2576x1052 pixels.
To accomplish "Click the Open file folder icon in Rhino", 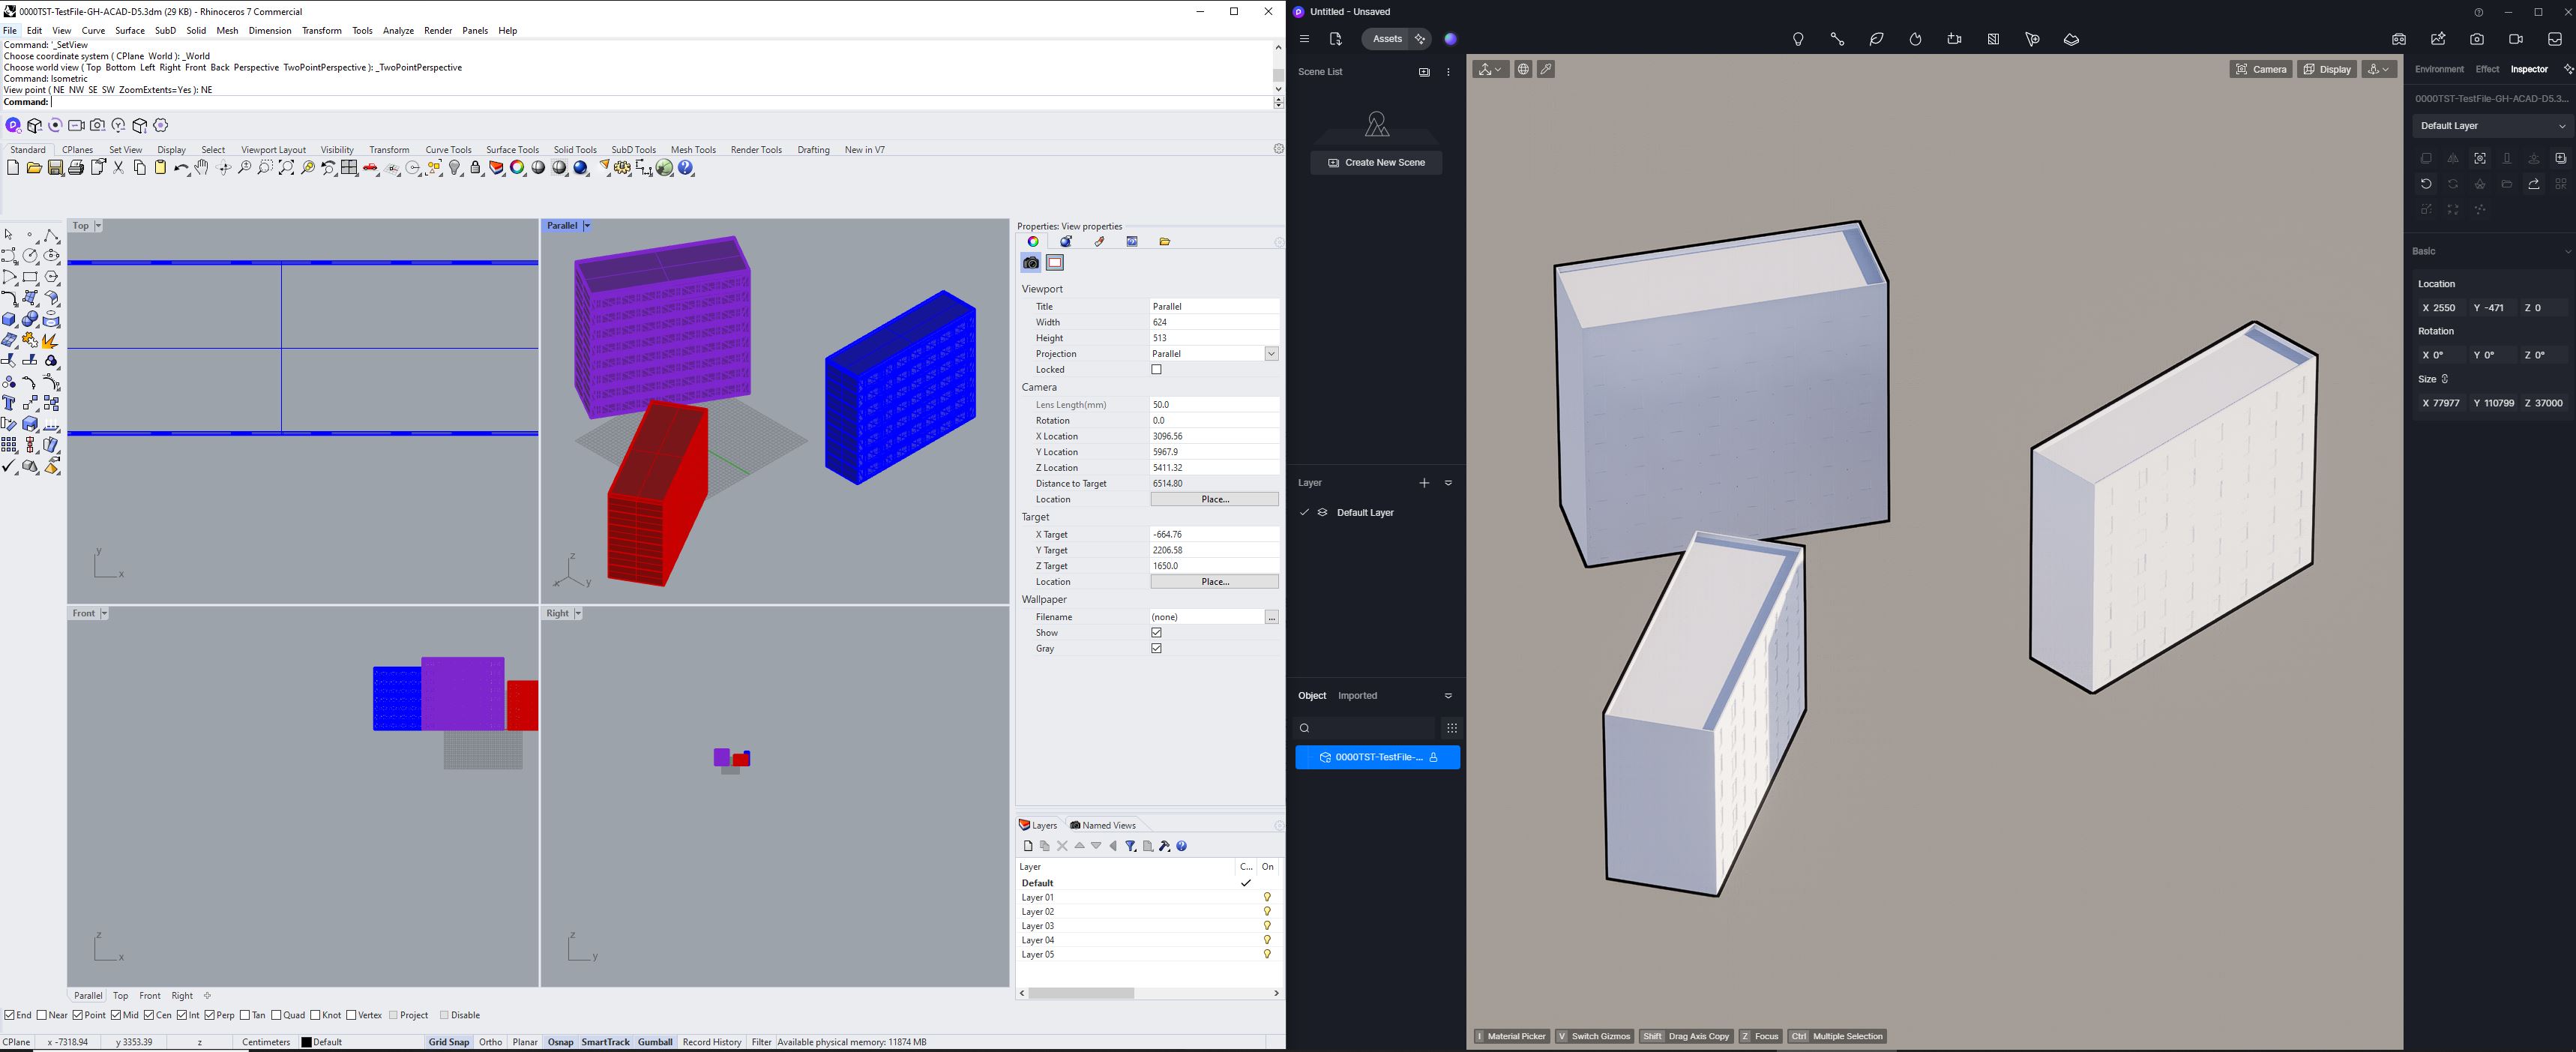I will coord(34,168).
